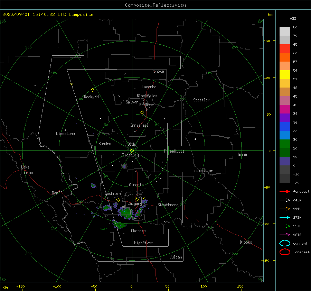Click the large green radar echo below Calgary

tap(126, 213)
